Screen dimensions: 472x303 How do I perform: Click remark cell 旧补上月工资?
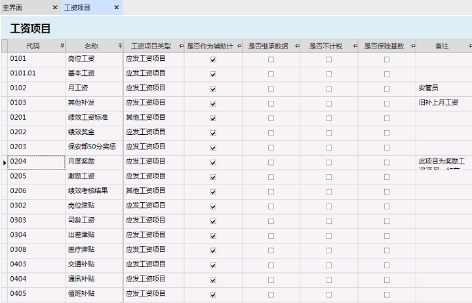[444, 103]
